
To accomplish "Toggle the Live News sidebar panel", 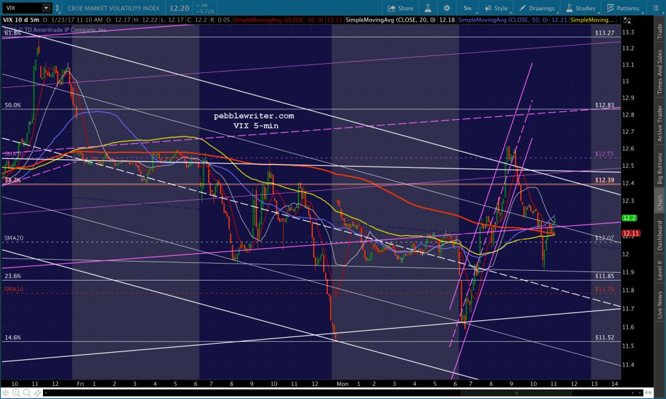I will [659, 304].
